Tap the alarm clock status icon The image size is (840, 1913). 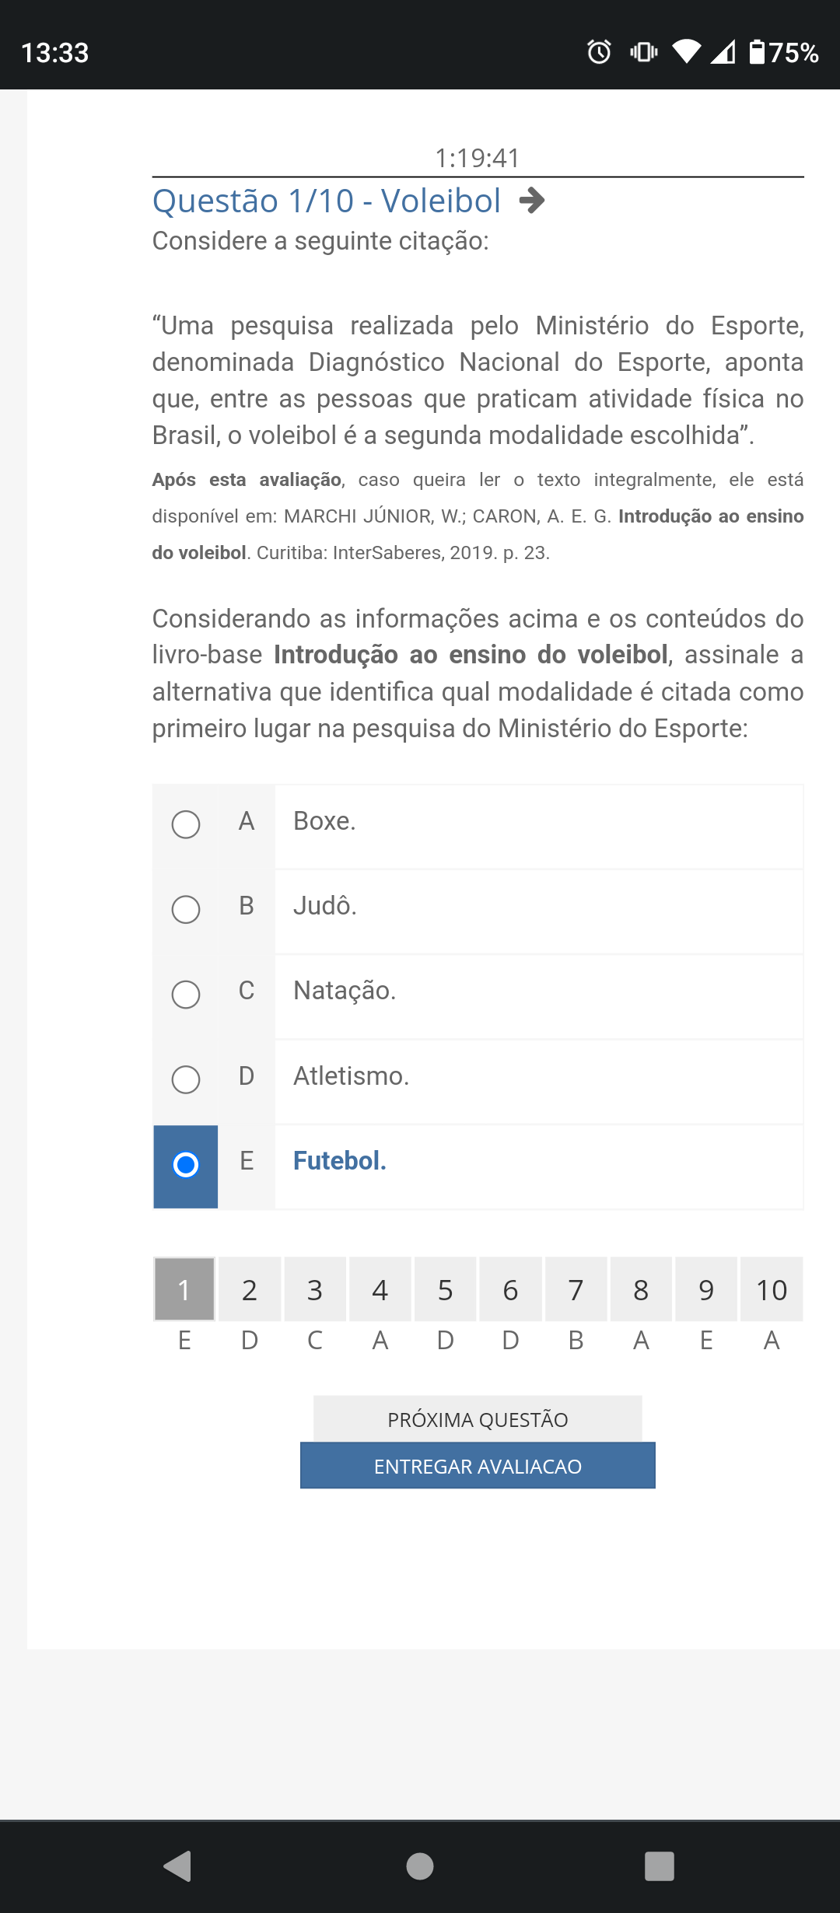click(599, 52)
